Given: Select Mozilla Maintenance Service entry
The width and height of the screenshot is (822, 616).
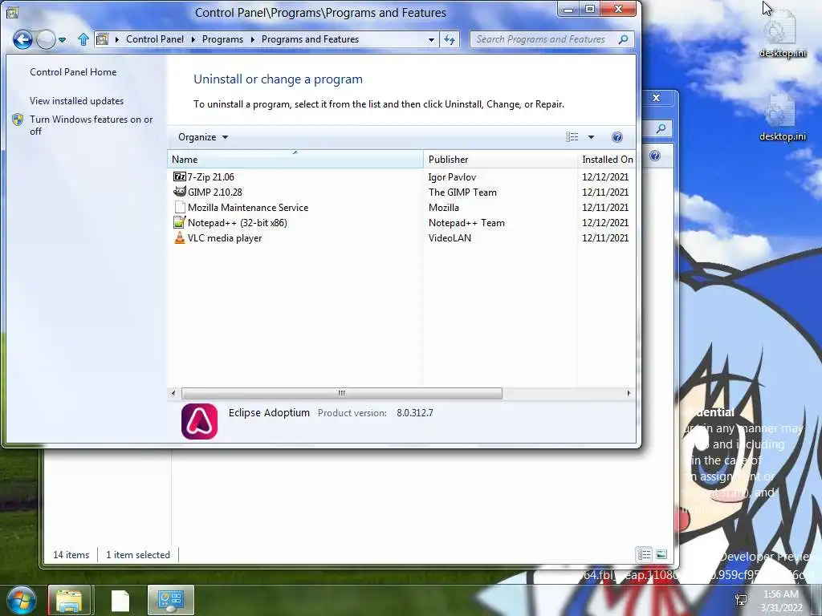Looking at the screenshot, I should click(x=247, y=208).
